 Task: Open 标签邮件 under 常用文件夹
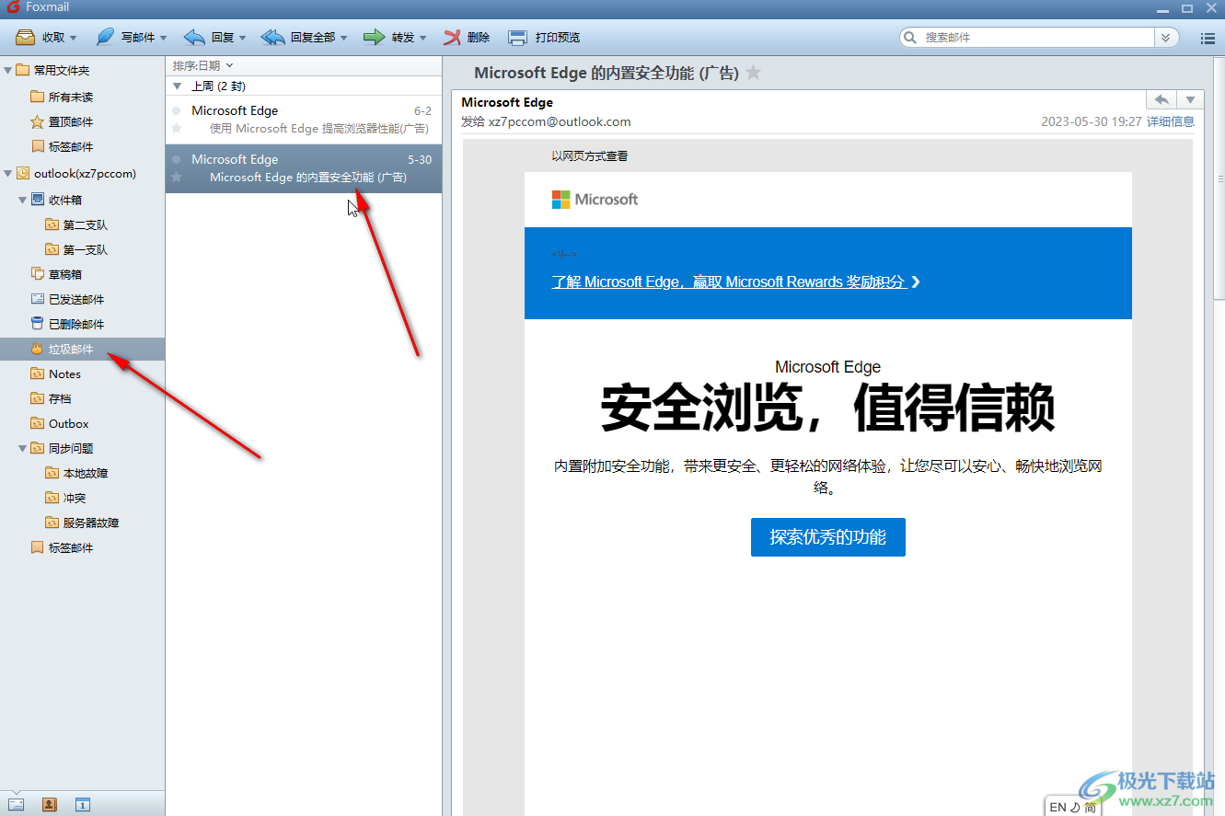(x=71, y=146)
